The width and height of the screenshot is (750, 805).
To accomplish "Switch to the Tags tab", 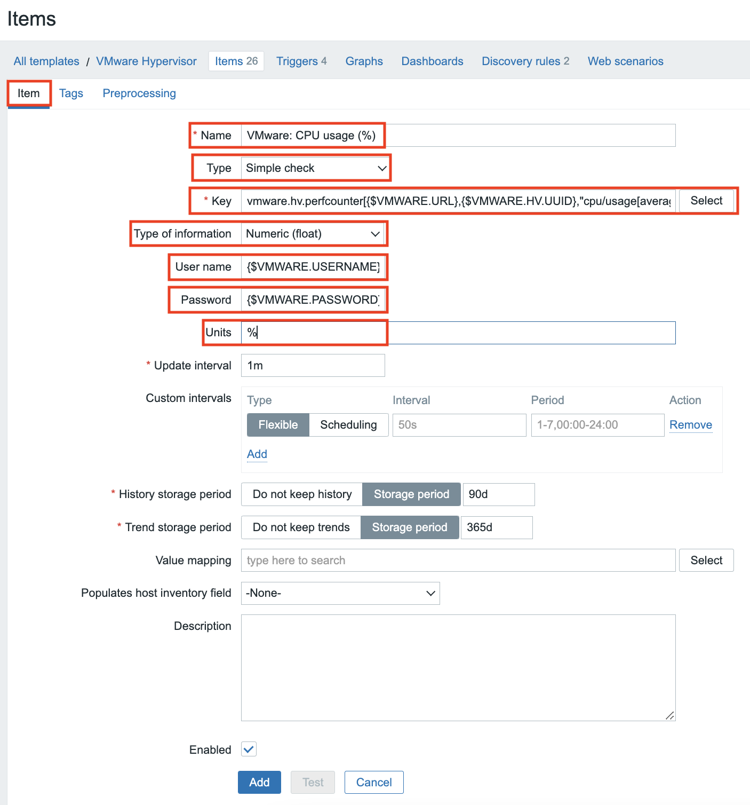I will pyautogui.click(x=71, y=93).
